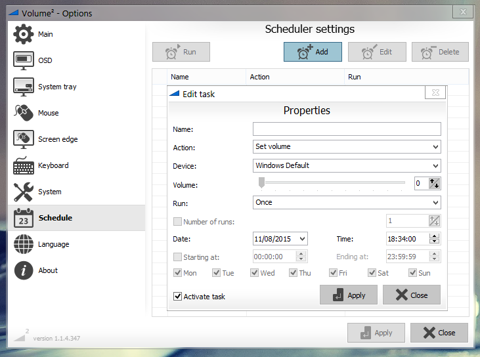
Task: Open the Action dropdown showing Set volume
Action: [347, 147]
